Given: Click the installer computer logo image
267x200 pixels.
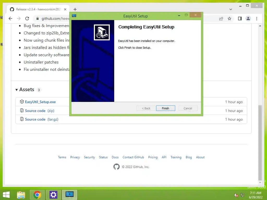Looking at the screenshot, I should [x=102, y=32].
